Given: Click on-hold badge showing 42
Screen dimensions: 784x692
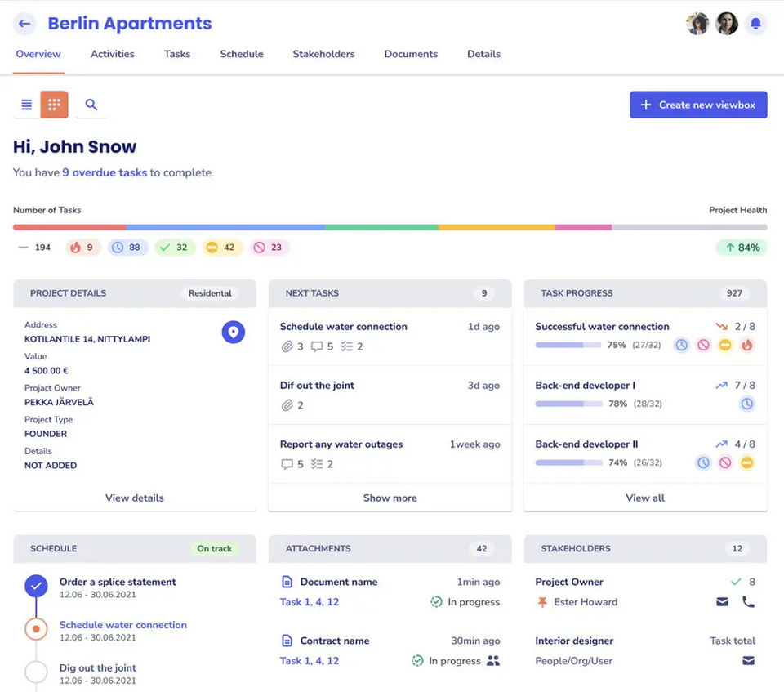Looking at the screenshot, I should click(x=222, y=248).
